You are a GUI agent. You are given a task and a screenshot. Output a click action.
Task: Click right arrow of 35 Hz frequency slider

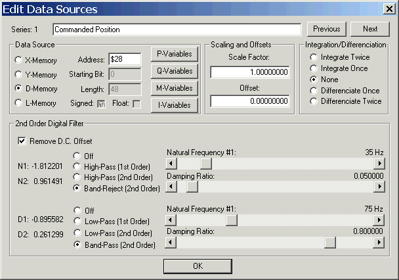[x=379, y=164]
